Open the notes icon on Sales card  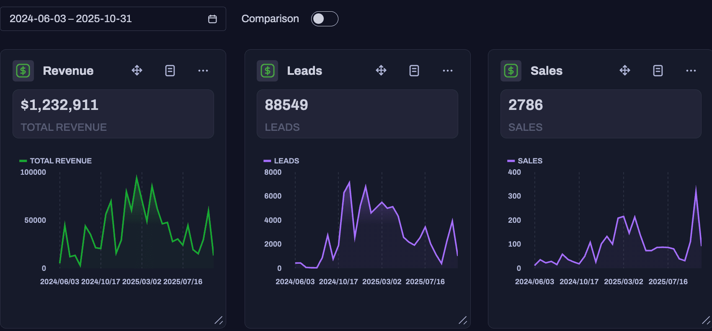tap(658, 71)
